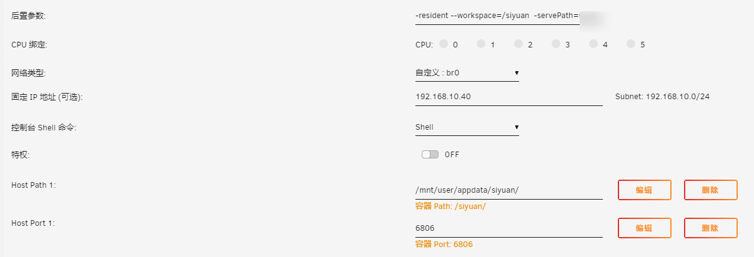Viewport: 754px width, 257px height.
Task: Select CPU 5 pinning checkbox
Action: 631,44
